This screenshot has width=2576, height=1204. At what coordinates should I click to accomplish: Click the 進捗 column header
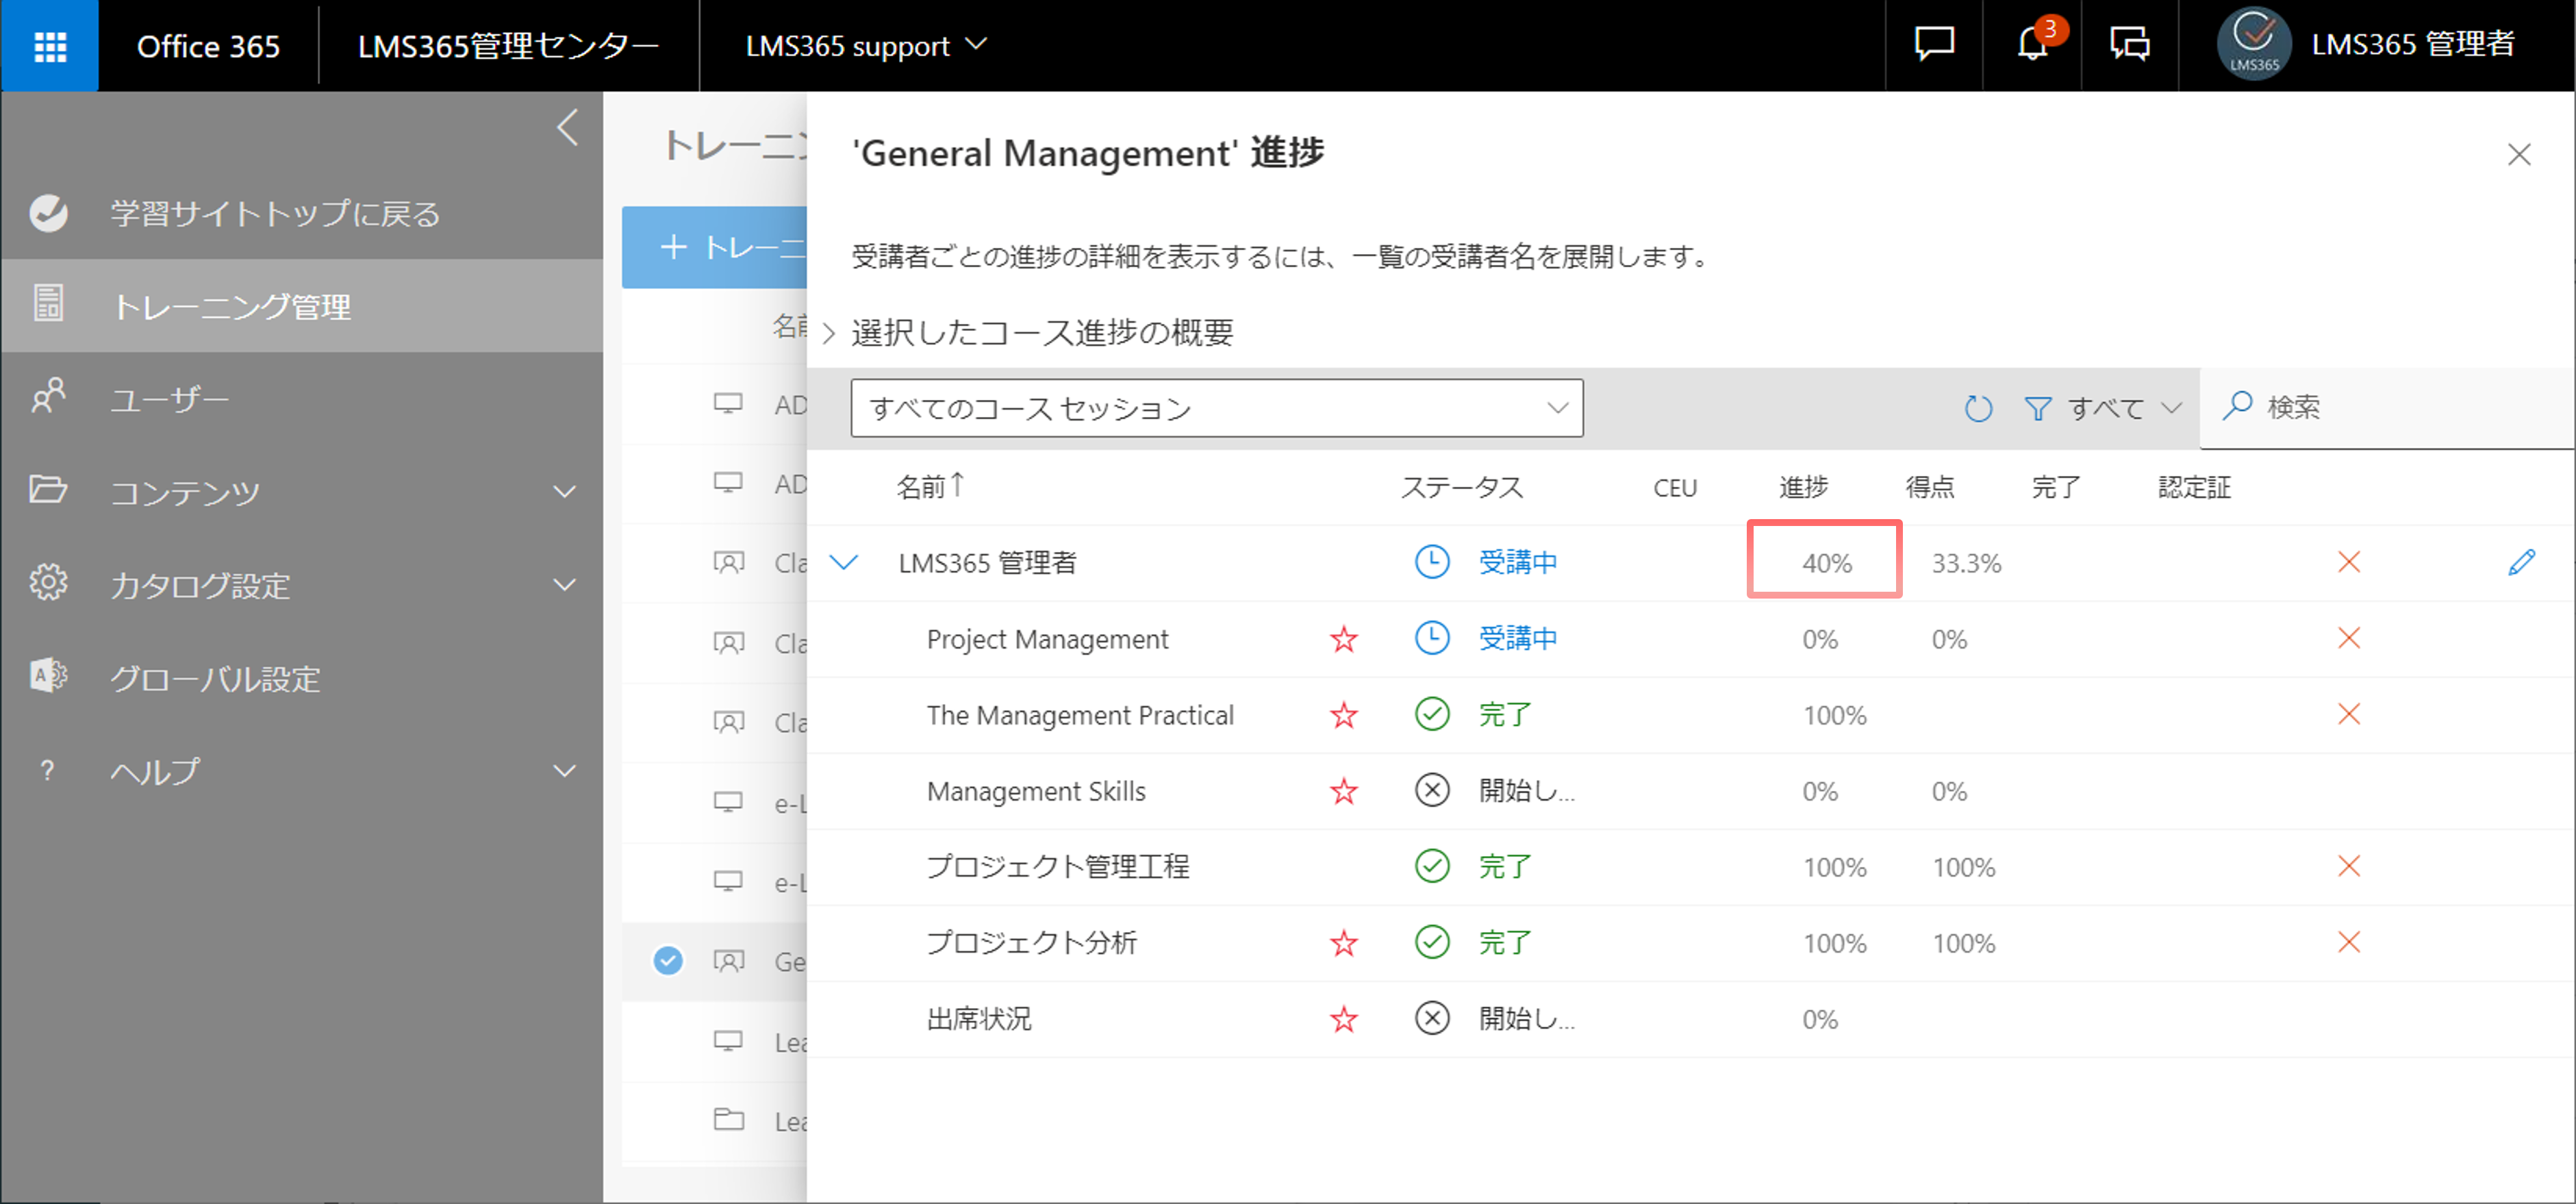click(x=1804, y=487)
